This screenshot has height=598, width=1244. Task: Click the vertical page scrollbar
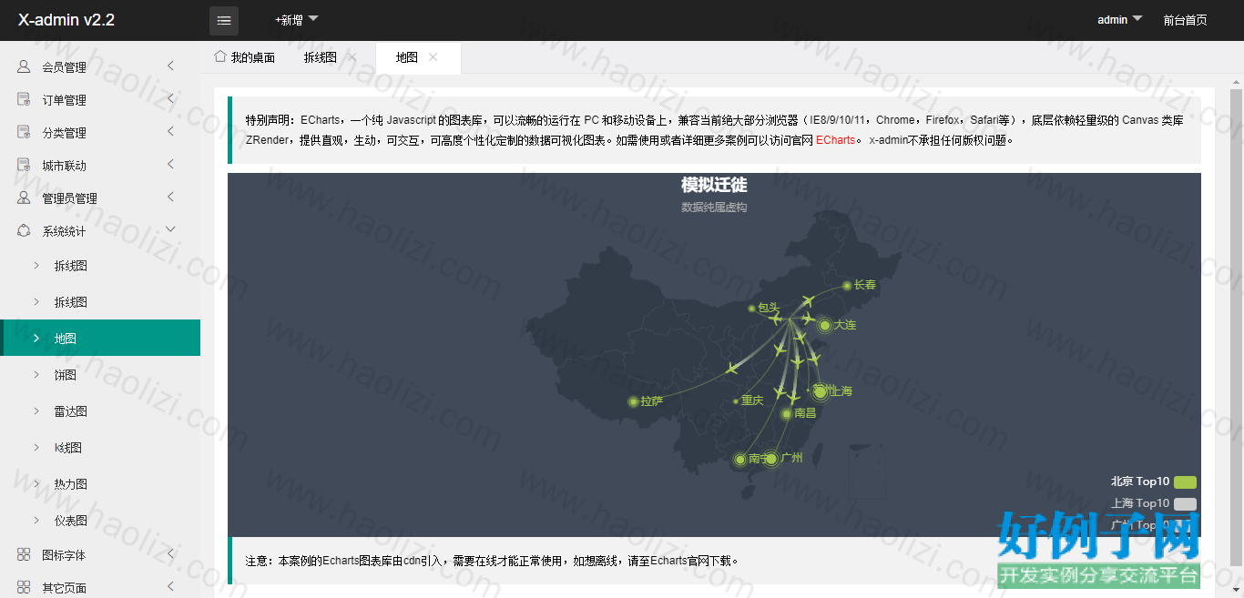pyautogui.click(x=1236, y=328)
